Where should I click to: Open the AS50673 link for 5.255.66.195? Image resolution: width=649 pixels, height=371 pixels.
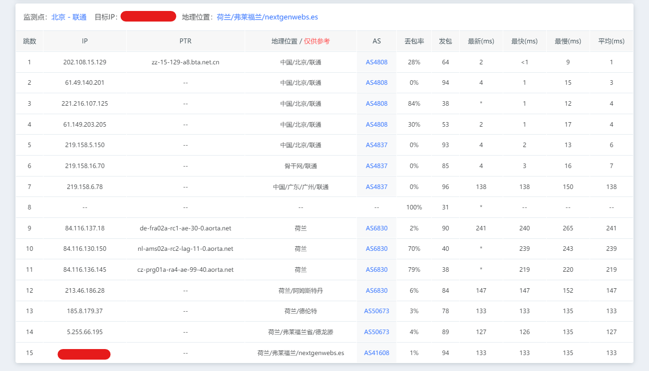point(376,332)
